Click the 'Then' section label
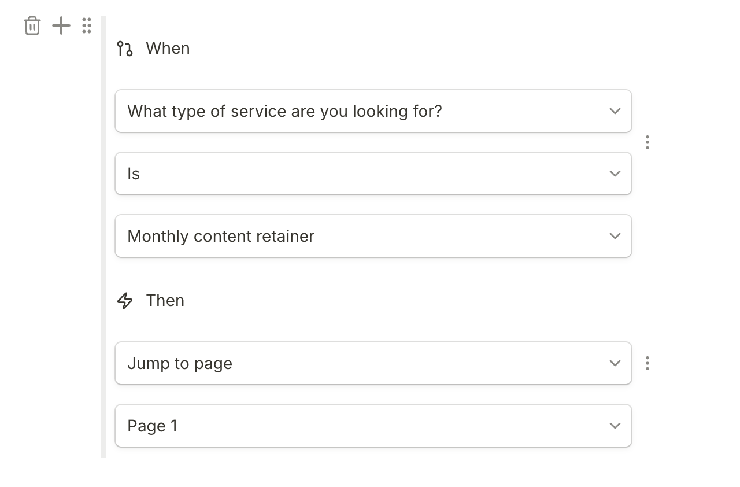The width and height of the screenshot is (740, 487). [x=165, y=301]
